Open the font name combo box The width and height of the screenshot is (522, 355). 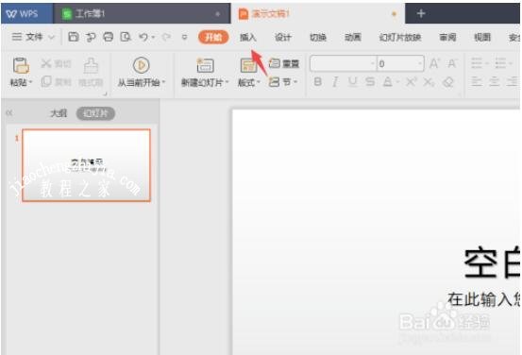pos(343,63)
